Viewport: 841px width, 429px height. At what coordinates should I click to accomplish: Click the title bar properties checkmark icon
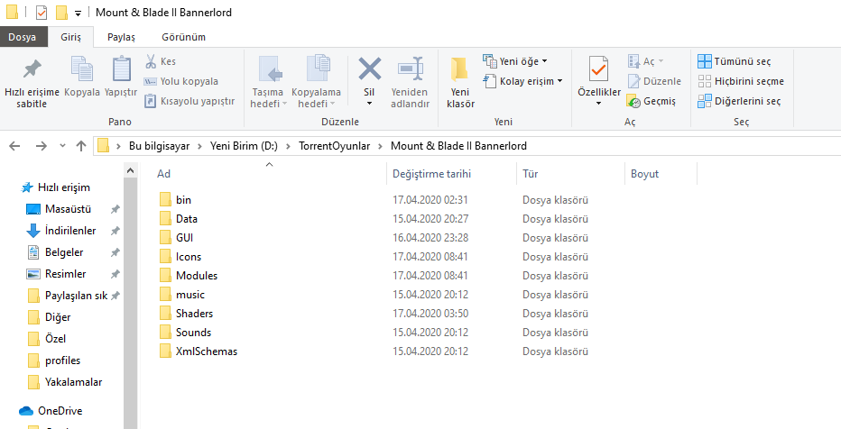click(42, 12)
